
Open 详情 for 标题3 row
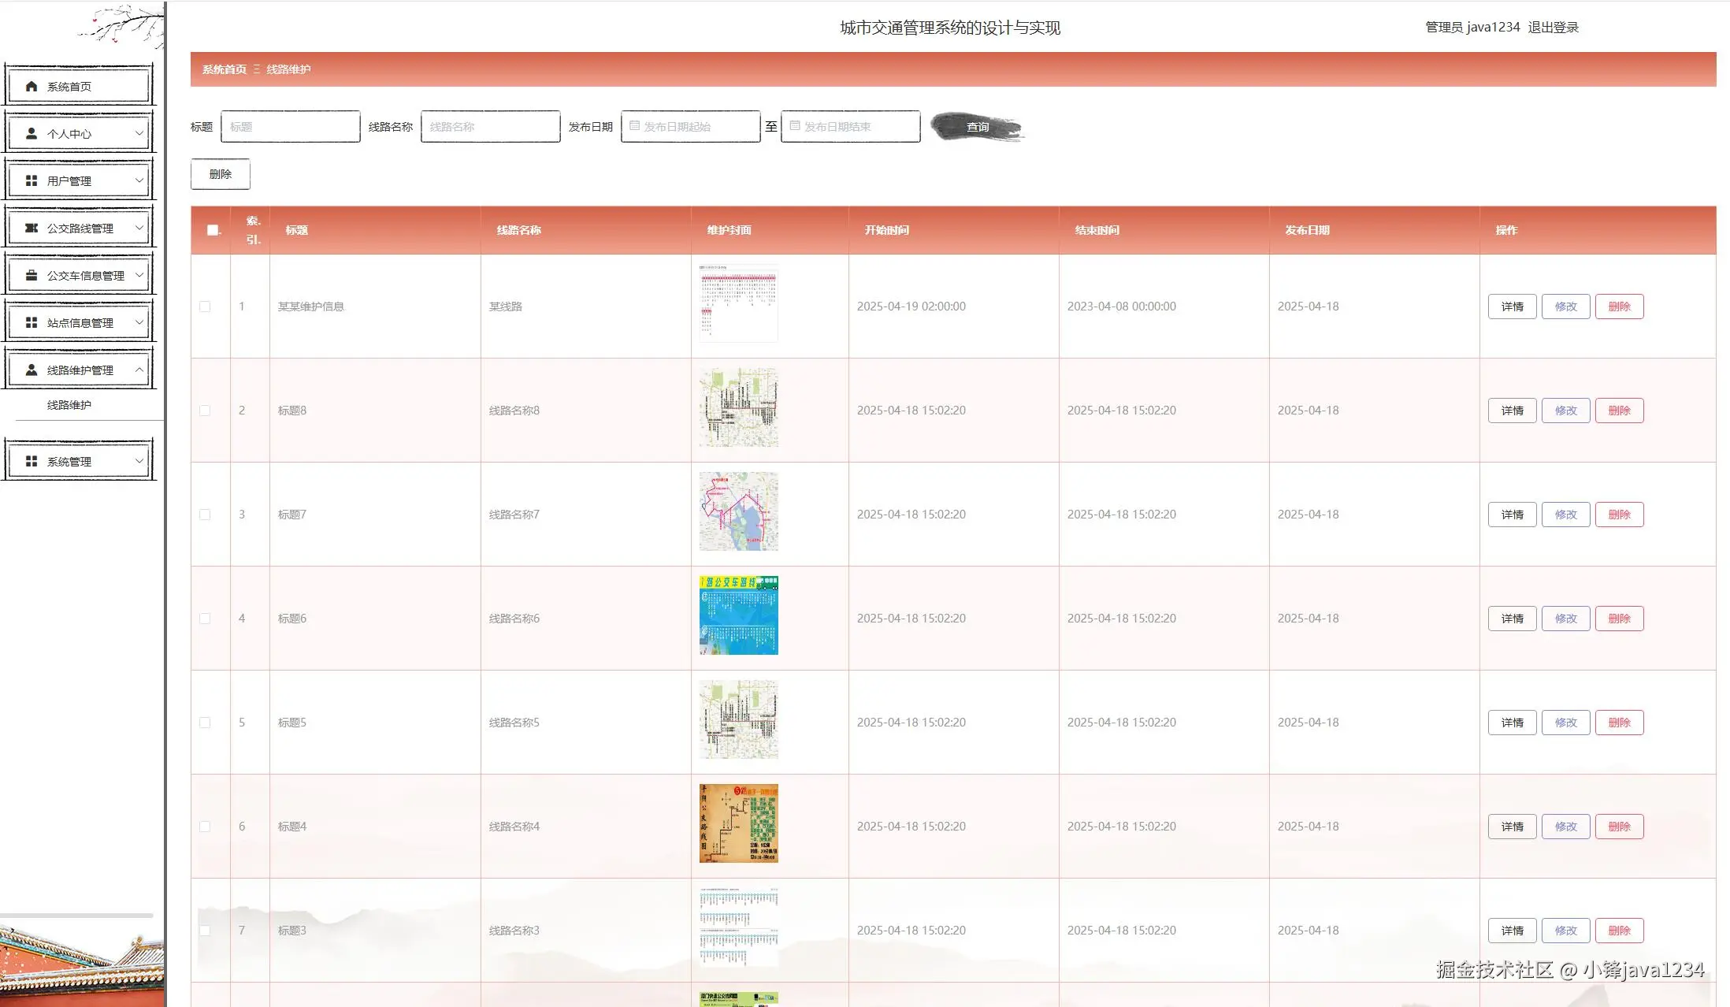coord(1513,931)
